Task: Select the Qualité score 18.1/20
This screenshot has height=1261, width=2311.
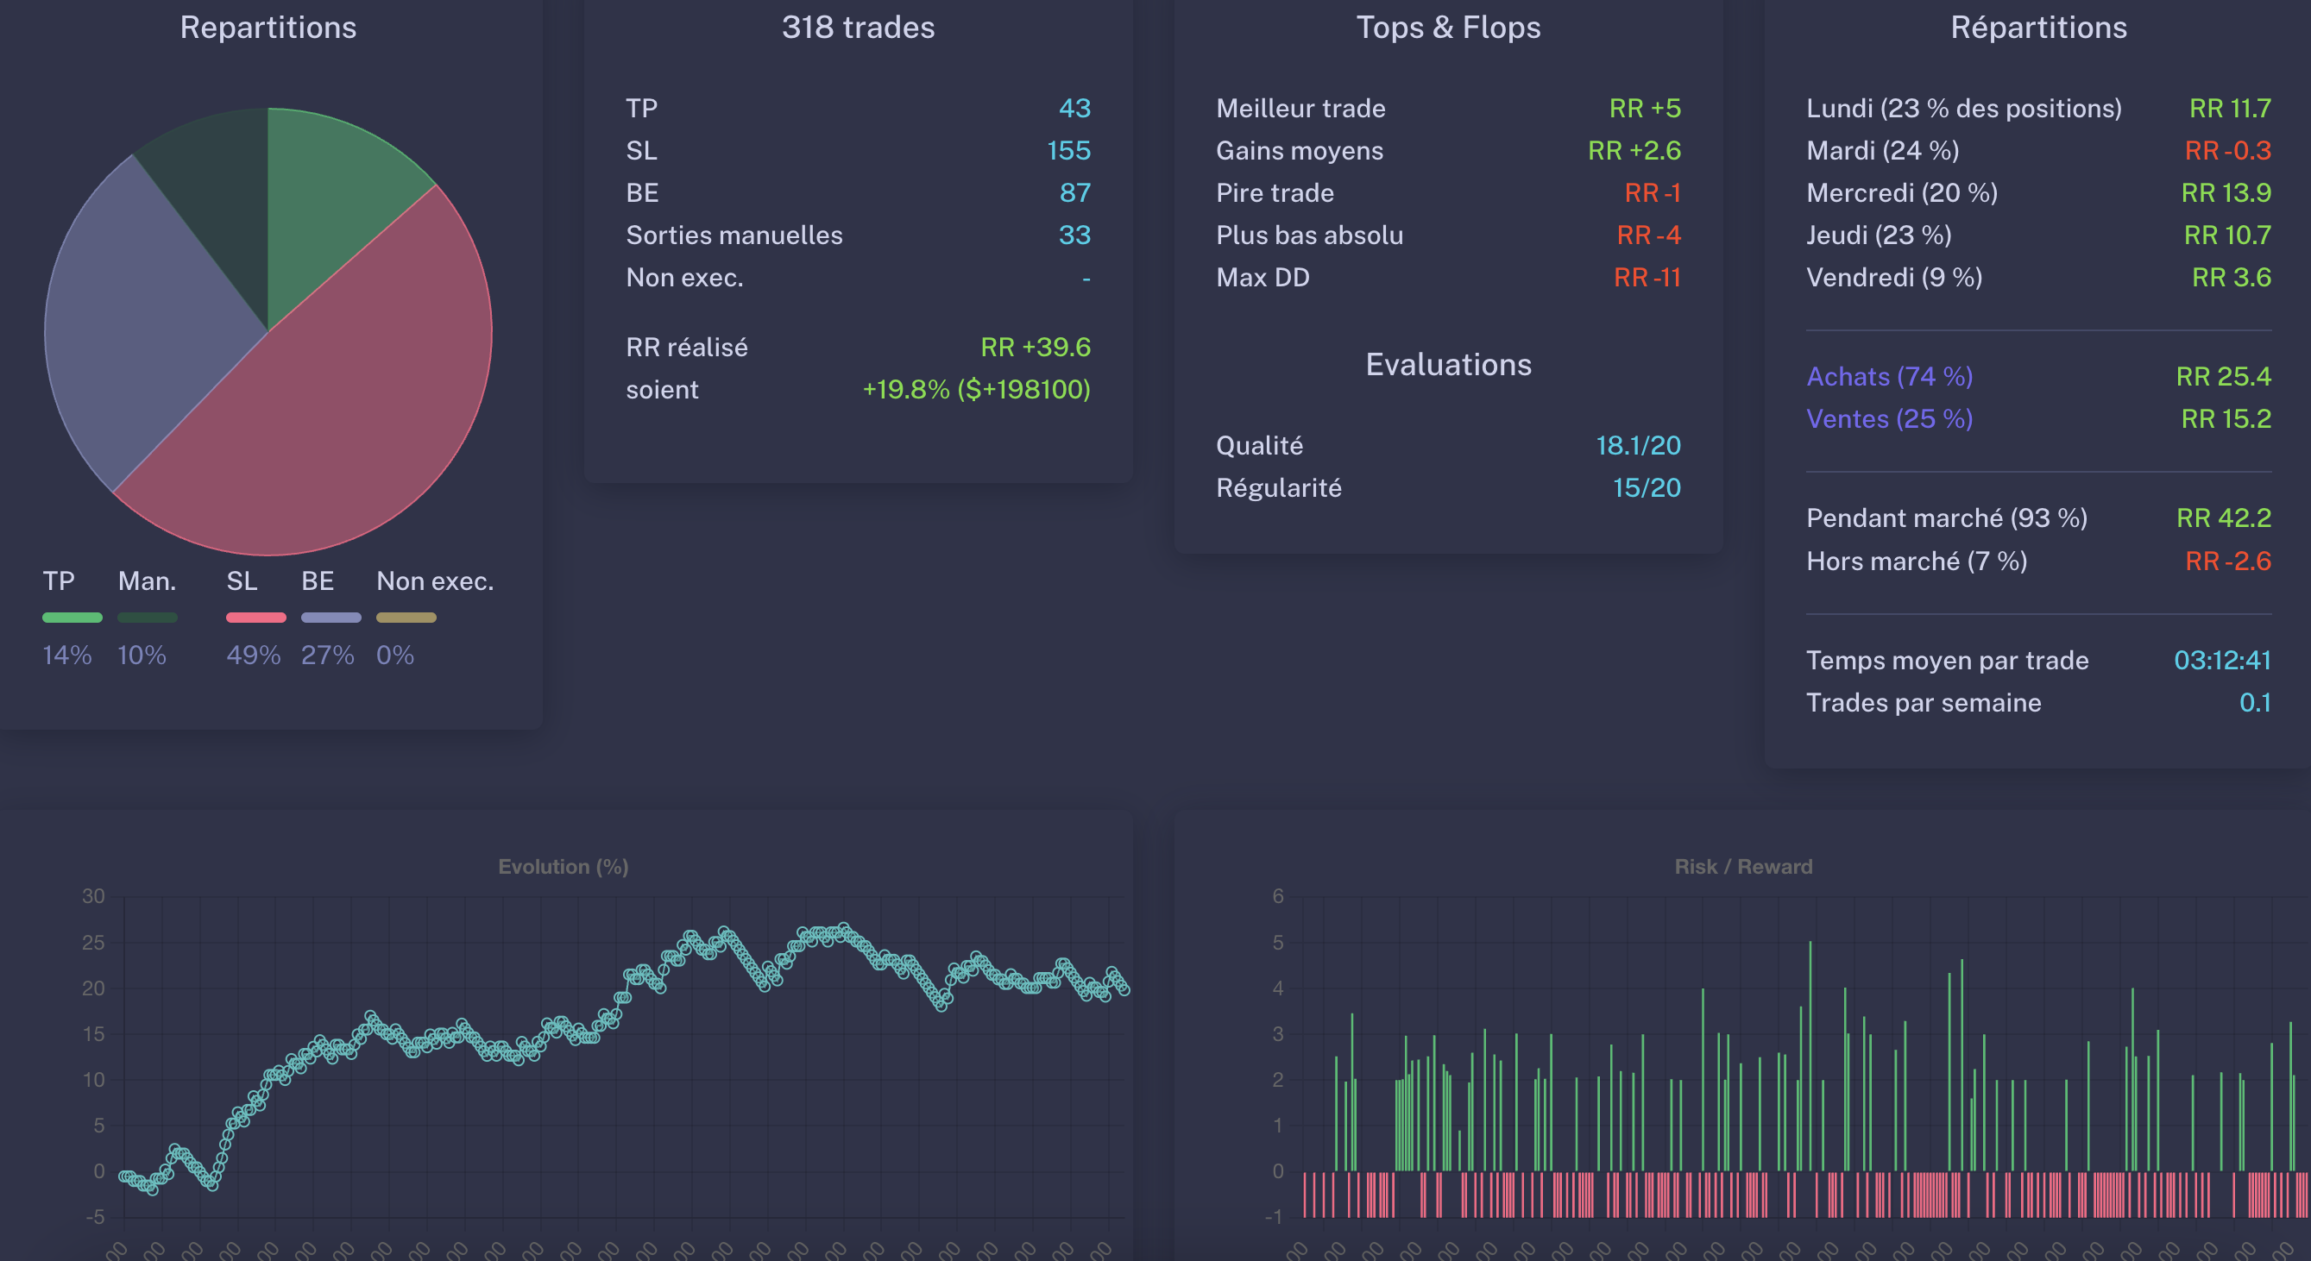Action: pos(1638,445)
